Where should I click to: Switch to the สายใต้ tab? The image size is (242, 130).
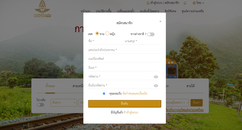[x=190, y=86]
